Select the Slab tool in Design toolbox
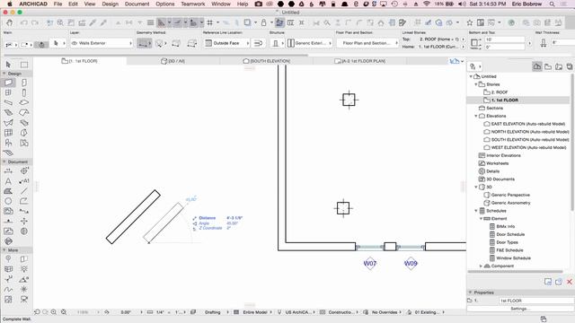575x323 pixels. tap(24, 102)
